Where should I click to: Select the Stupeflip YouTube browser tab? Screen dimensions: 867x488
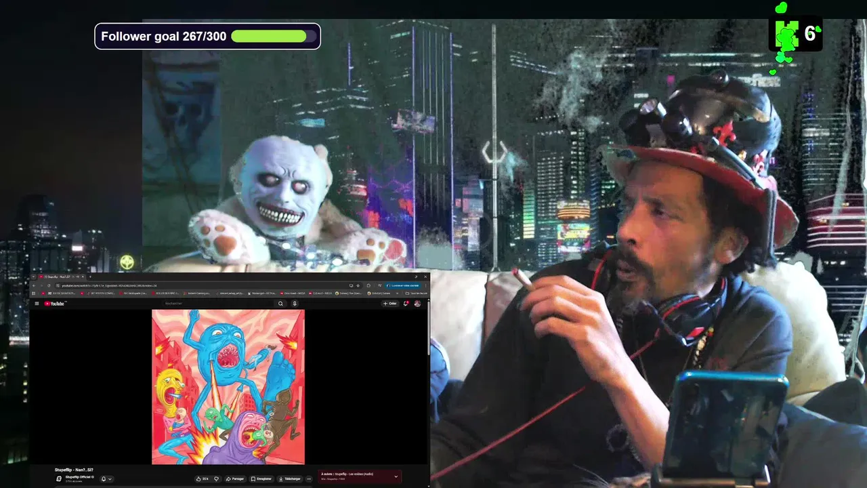click(61, 277)
